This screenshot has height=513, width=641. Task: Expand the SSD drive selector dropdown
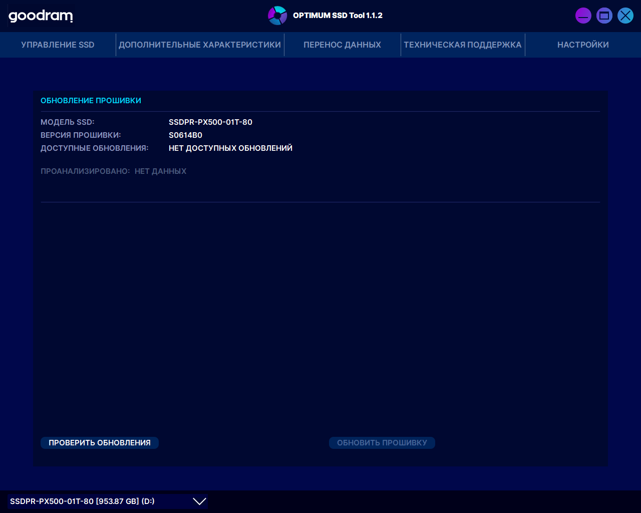point(108,501)
